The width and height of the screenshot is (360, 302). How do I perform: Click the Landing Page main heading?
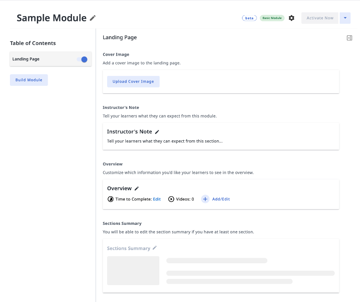tap(120, 38)
